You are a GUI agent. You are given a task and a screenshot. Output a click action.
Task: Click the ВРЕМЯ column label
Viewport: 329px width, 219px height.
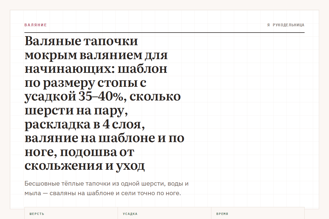click(x=222, y=214)
